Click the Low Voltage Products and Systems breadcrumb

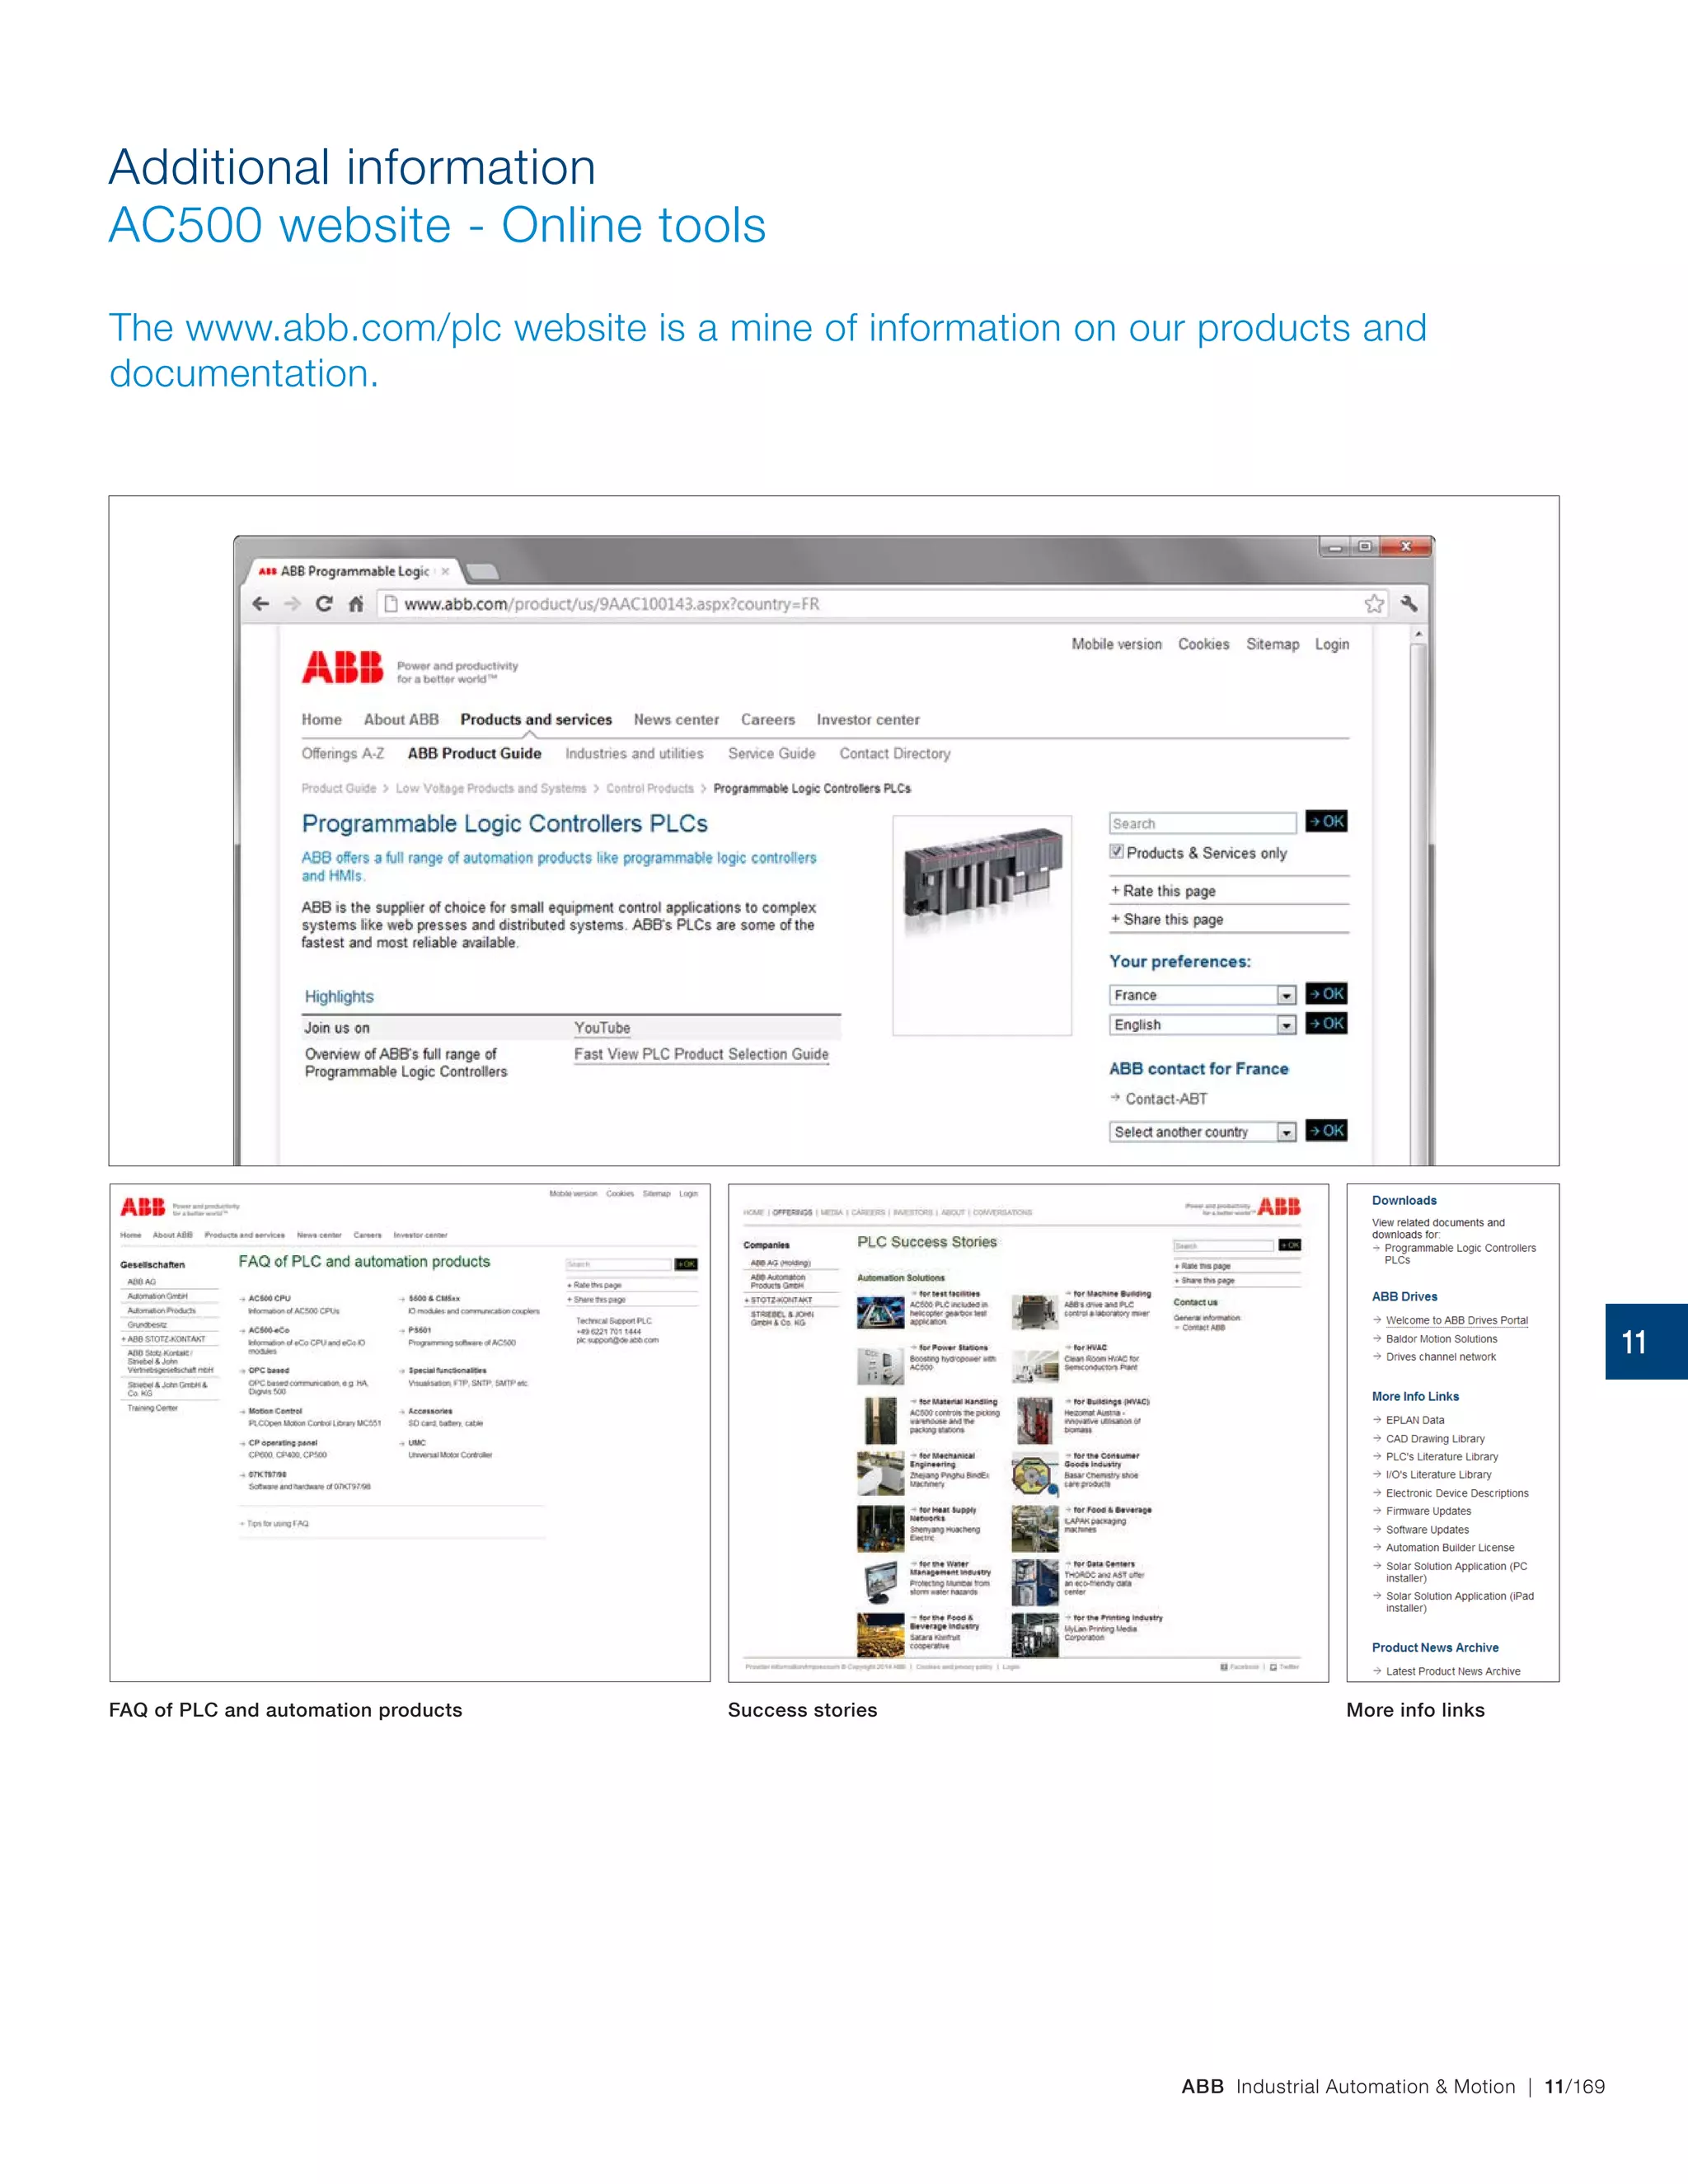tap(491, 789)
